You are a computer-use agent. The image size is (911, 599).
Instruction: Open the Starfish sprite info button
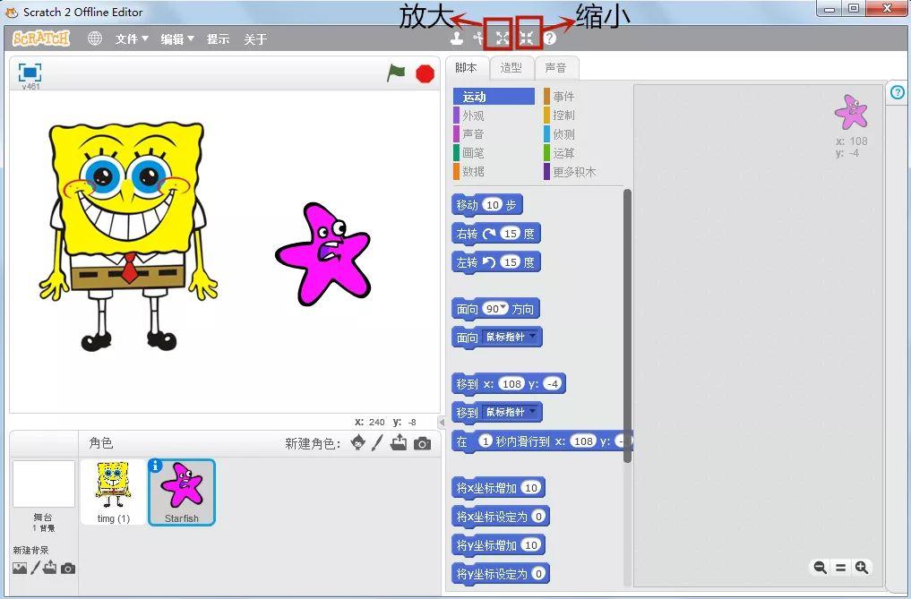click(x=155, y=466)
